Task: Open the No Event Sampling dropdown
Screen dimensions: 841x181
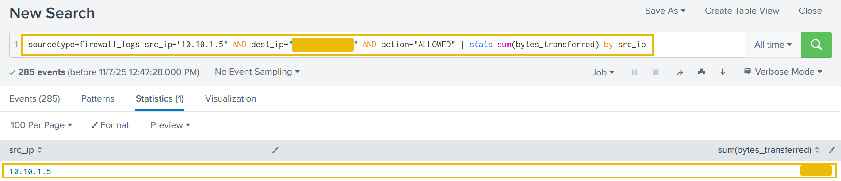Action: (257, 72)
